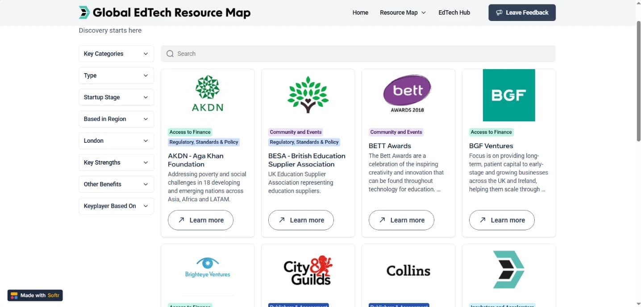Click Access to Finance tag on AKDN card

click(190, 132)
